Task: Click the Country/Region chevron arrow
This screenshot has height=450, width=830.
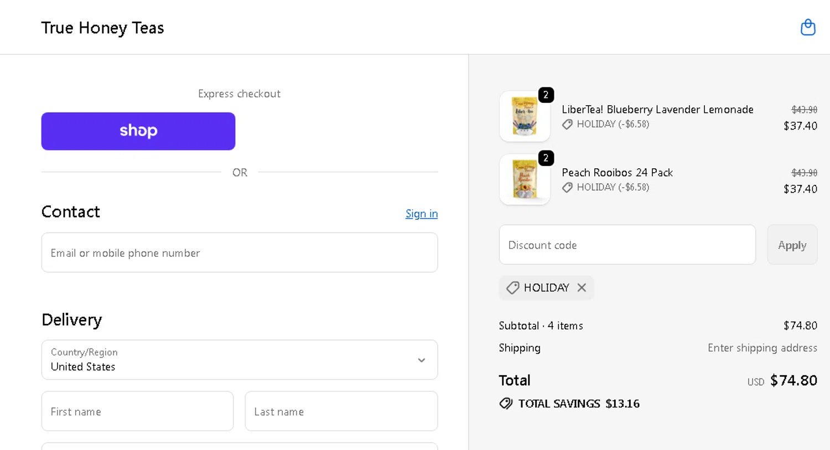Action: pos(422,360)
